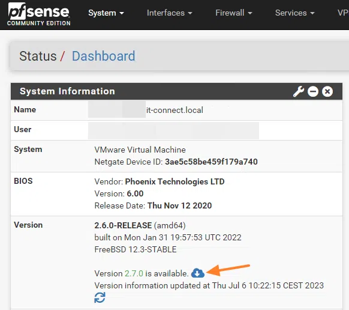
Task: Open the Services menu
Action: pos(294,13)
